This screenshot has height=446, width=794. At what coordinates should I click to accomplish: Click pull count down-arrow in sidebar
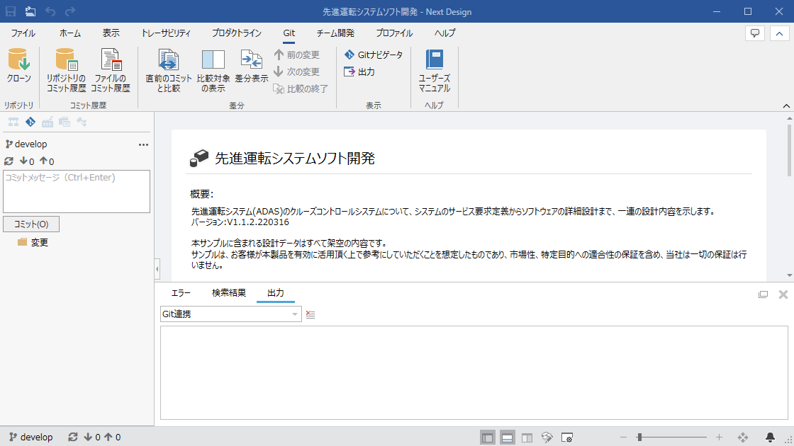coord(27,161)
